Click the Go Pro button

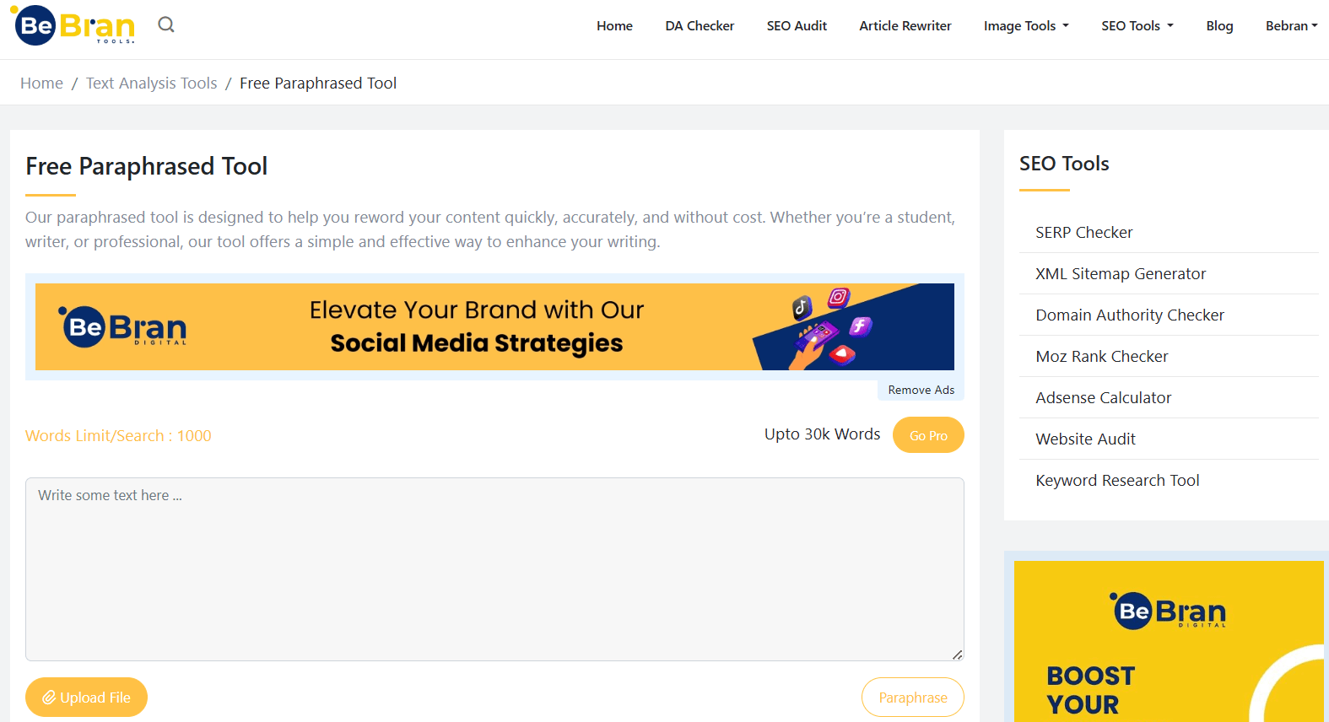point(928,435)
